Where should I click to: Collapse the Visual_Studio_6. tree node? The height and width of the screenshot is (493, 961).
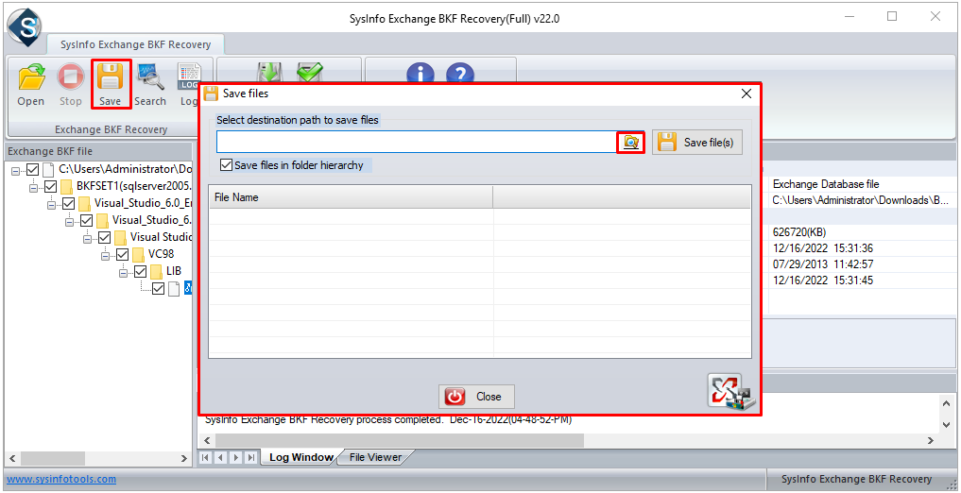pos(69,220)
